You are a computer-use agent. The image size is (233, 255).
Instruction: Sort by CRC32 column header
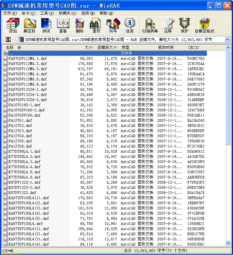[x=196, y=47]
